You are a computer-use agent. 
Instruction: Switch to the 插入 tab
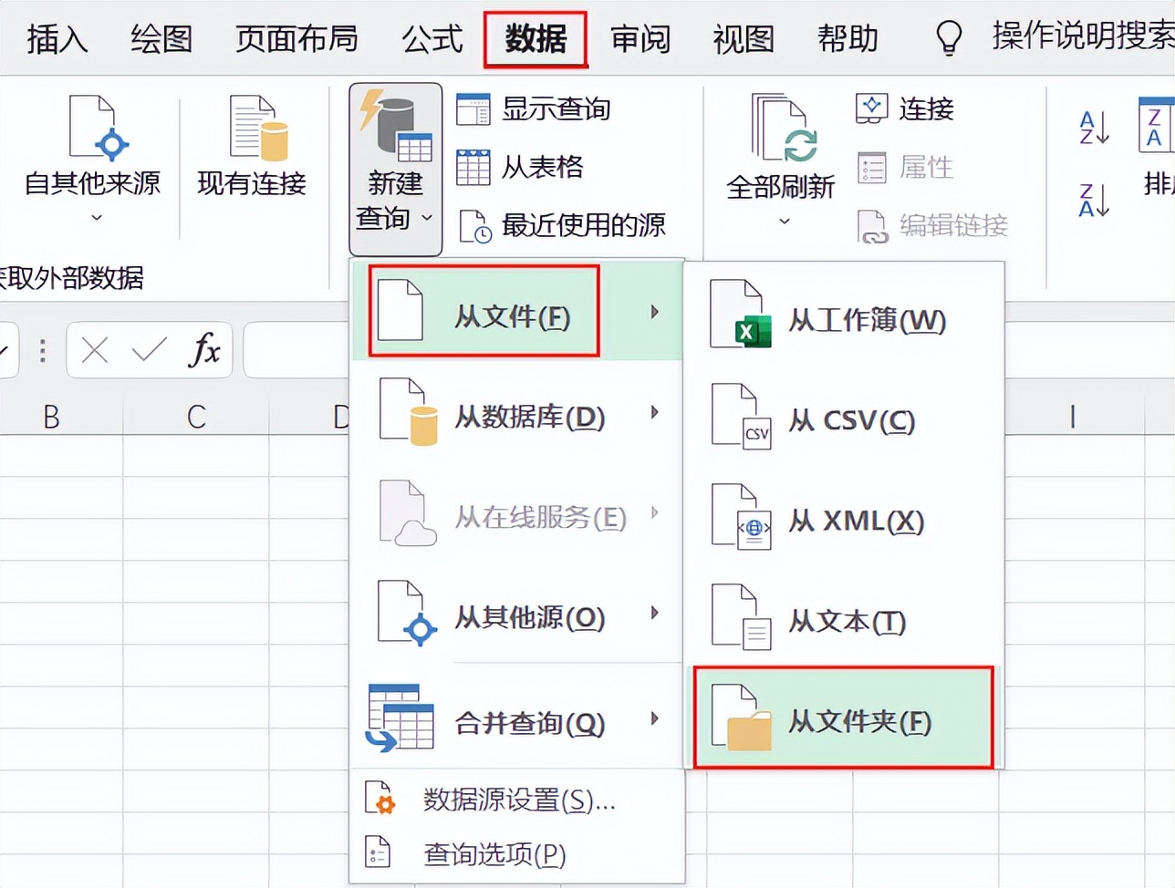57,39
